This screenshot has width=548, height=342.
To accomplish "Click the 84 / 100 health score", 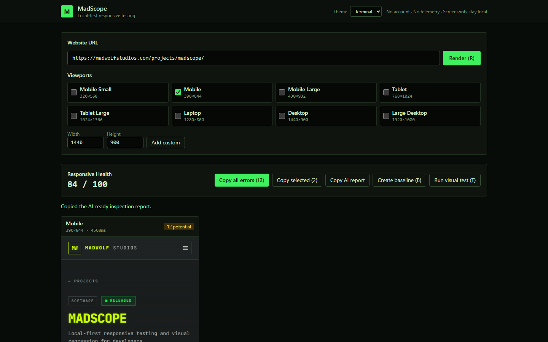I will [88, 184].
